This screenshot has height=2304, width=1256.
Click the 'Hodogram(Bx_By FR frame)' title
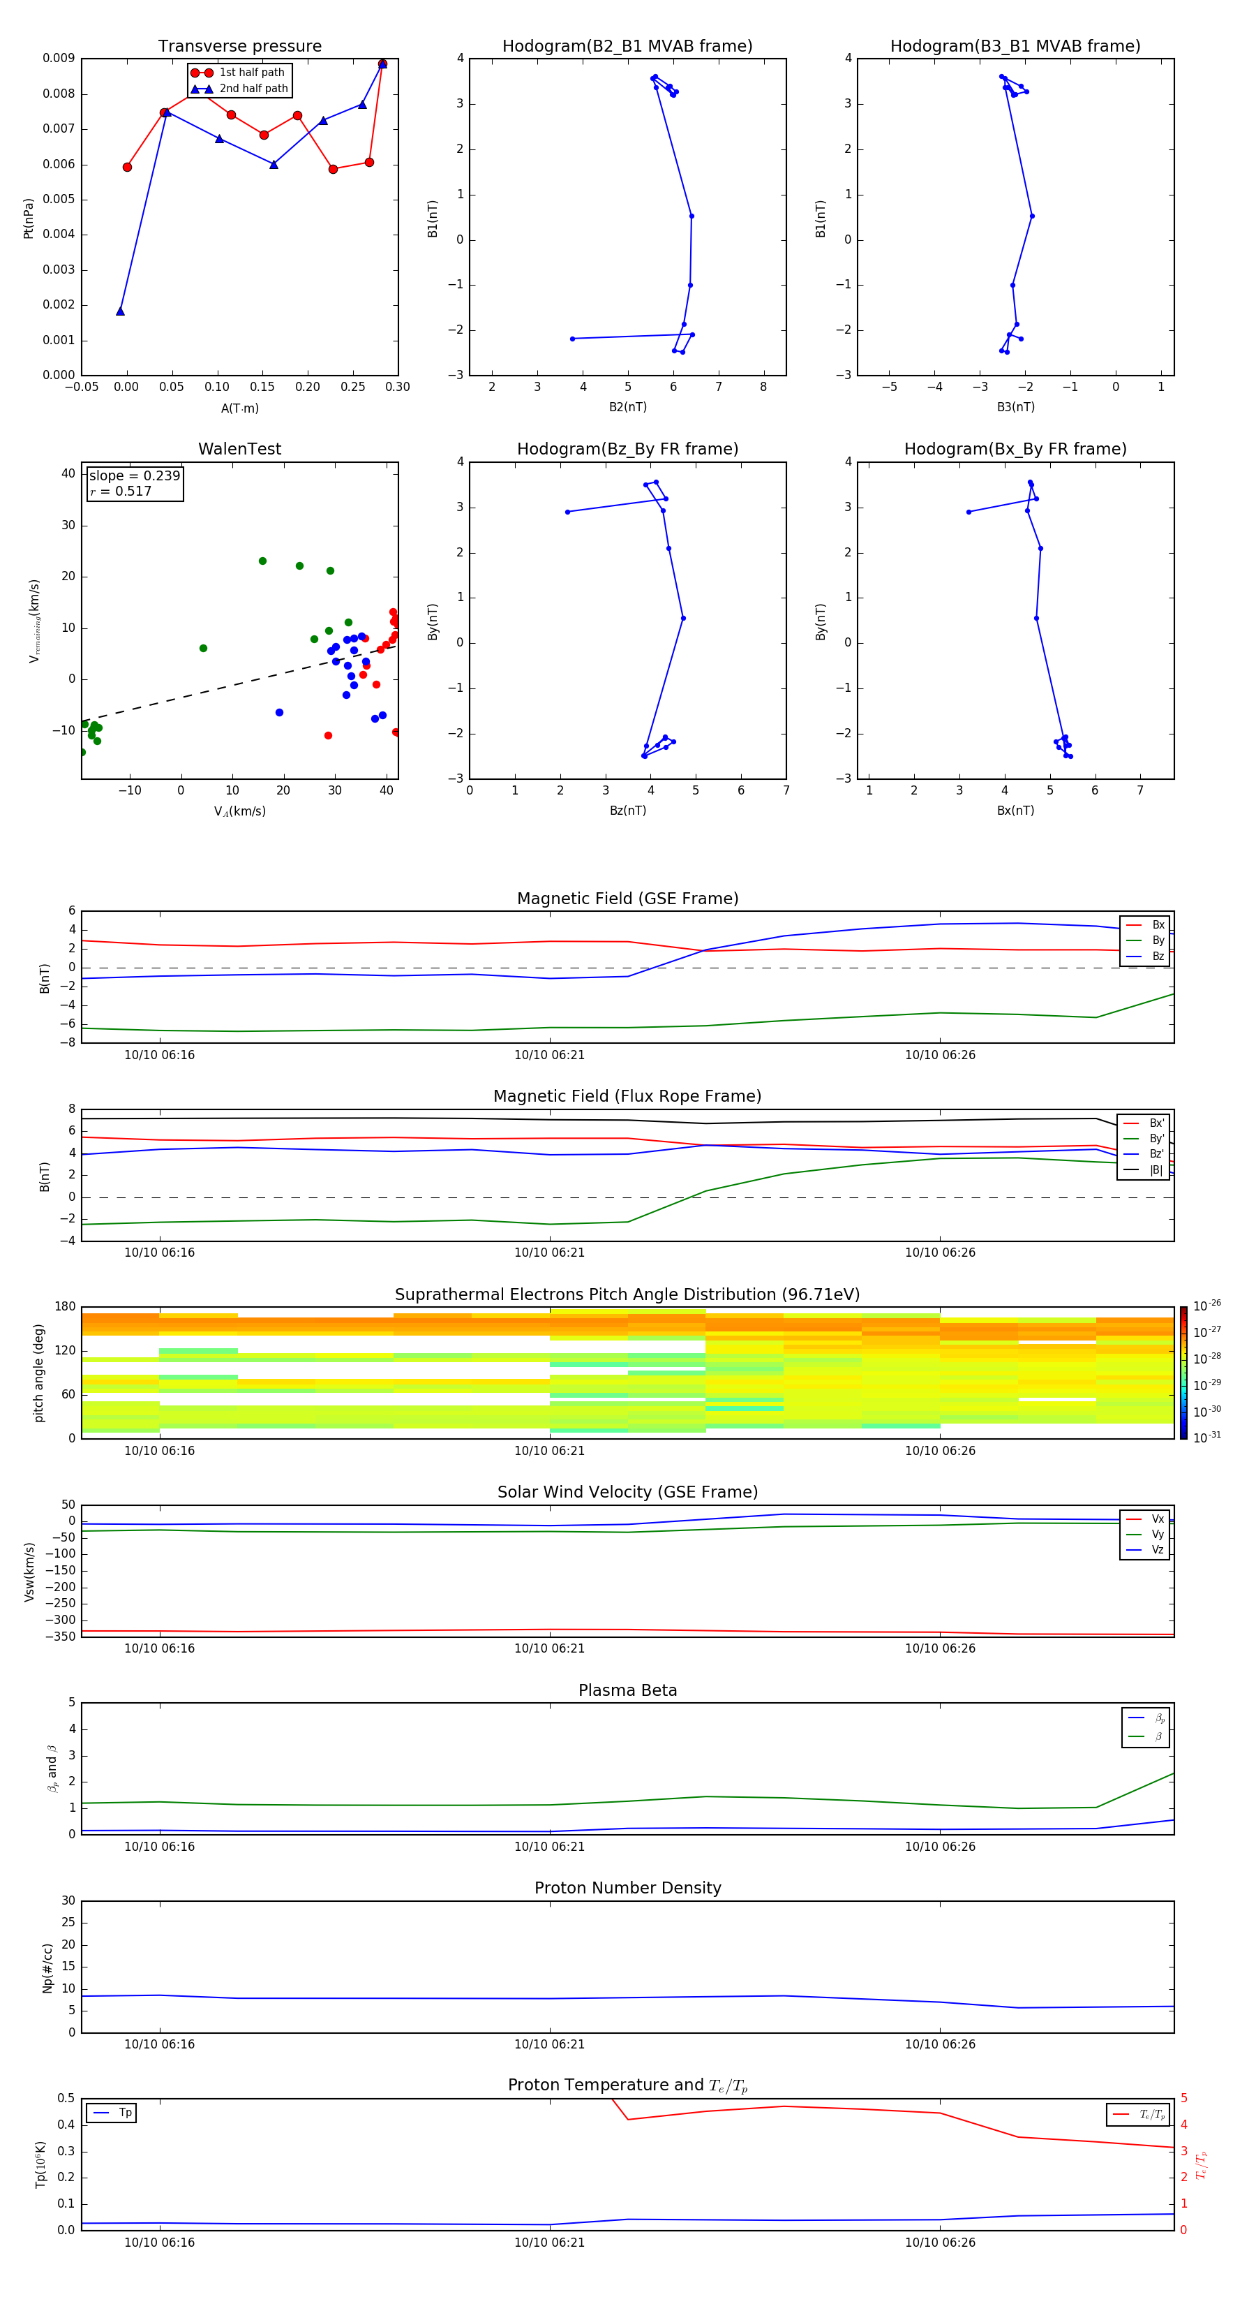[x=1015, y=449]
